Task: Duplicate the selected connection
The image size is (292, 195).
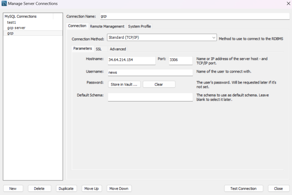Action: 66,188
